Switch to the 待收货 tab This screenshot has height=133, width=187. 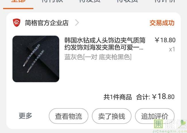(x=127, y=1)
